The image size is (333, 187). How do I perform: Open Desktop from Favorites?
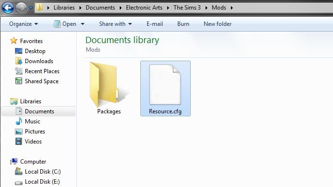(x=35, y=51)
